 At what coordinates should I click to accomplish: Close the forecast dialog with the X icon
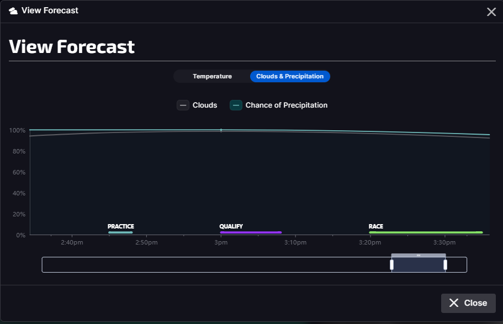(491, 12)
